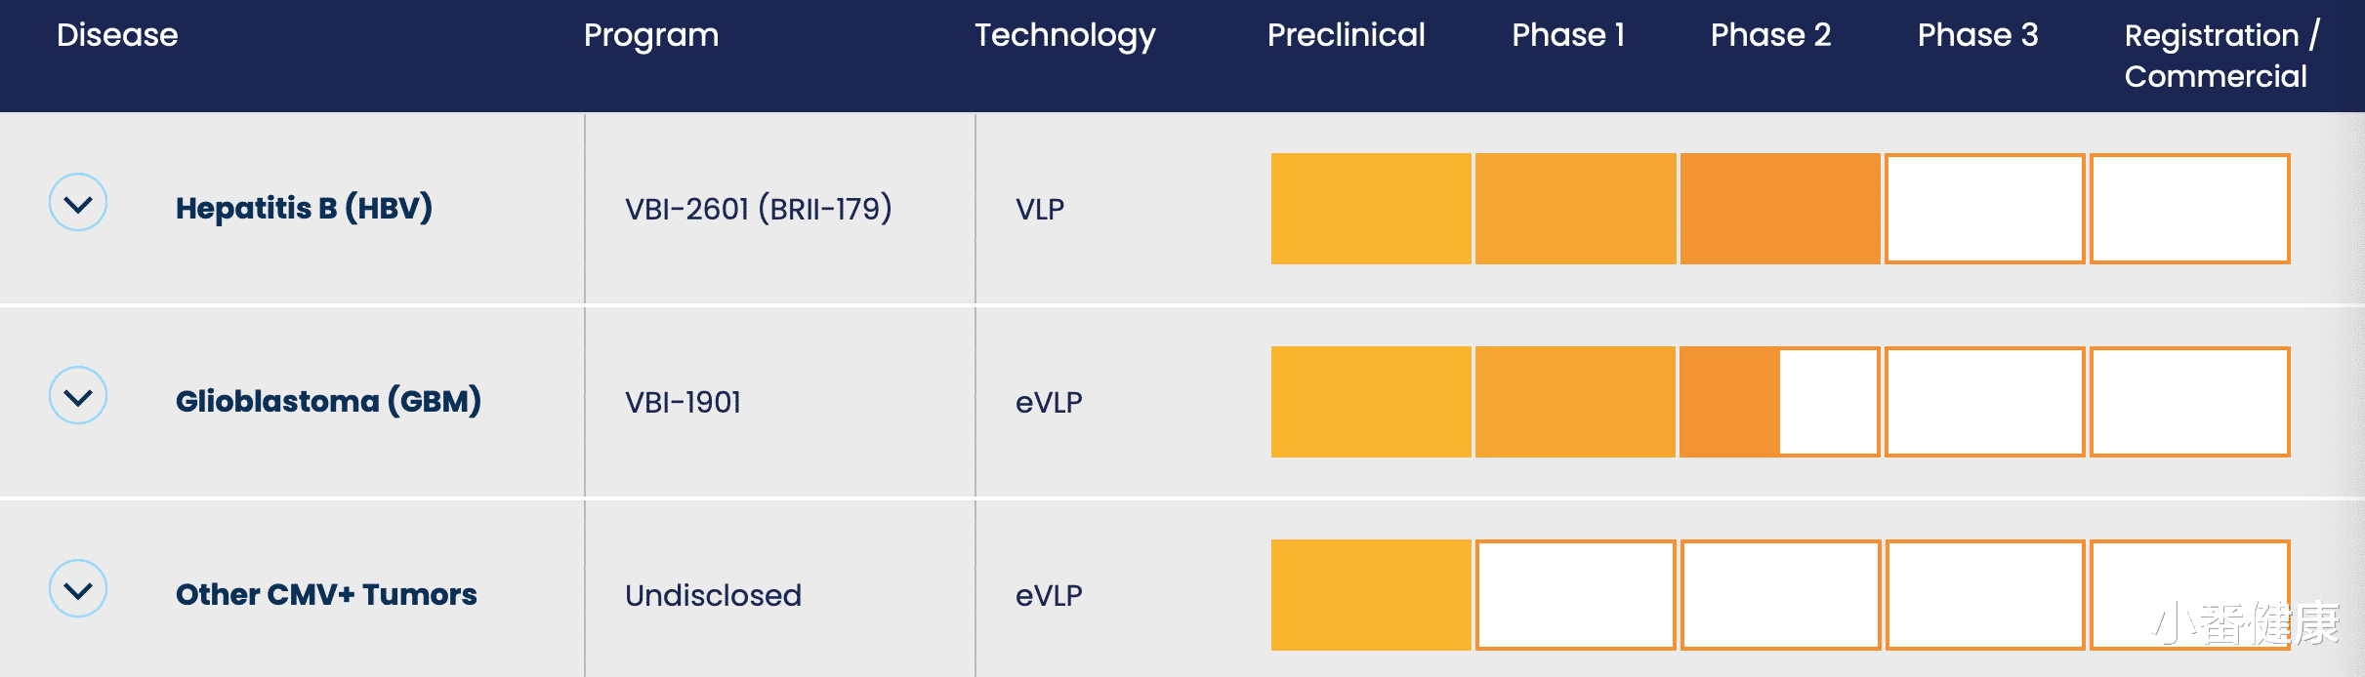Click Glioblastoma half-filled Phase 2 progress block
This screenshot has width=2365, height=677.
pyautogui.click(x=1780, y=402)
